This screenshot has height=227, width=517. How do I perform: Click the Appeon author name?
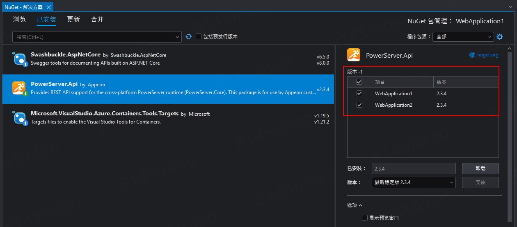click(x=96, y=85)
